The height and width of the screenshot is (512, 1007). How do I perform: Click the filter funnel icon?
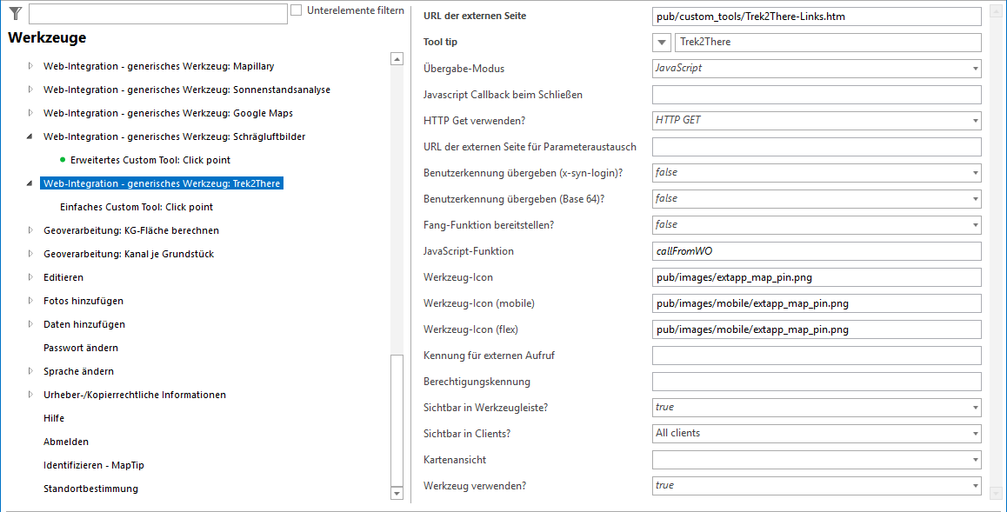15,13
